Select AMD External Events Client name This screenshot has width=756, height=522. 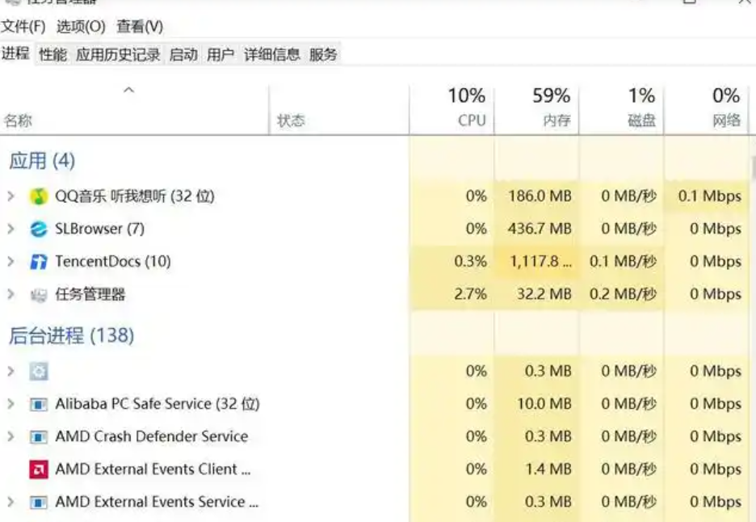(x=153, y=469)
